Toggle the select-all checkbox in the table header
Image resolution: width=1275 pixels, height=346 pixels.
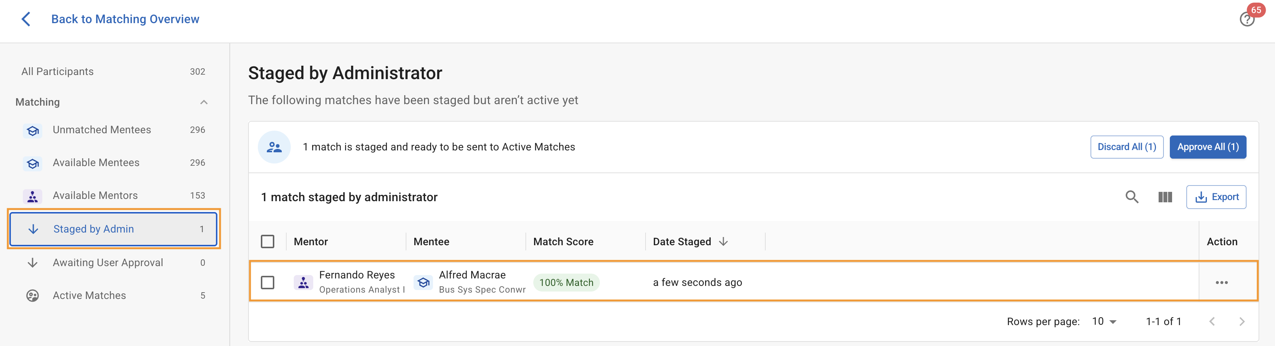(267, 241)
